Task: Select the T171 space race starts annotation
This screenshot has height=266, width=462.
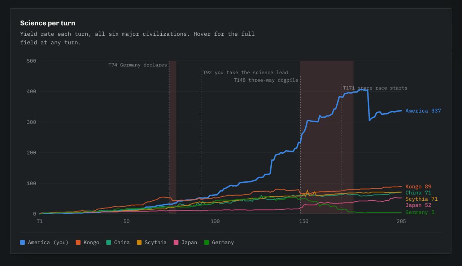Action: click(375, 88)
